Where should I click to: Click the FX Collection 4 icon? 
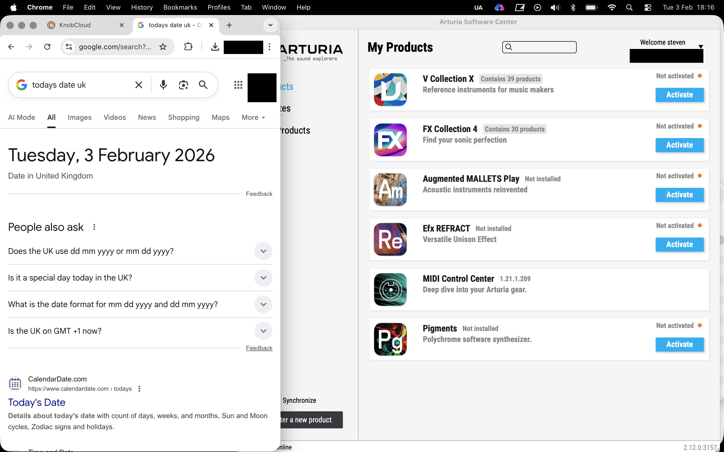(390, 140)
